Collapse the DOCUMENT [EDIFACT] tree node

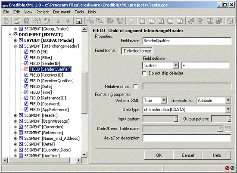coord(10,35)
